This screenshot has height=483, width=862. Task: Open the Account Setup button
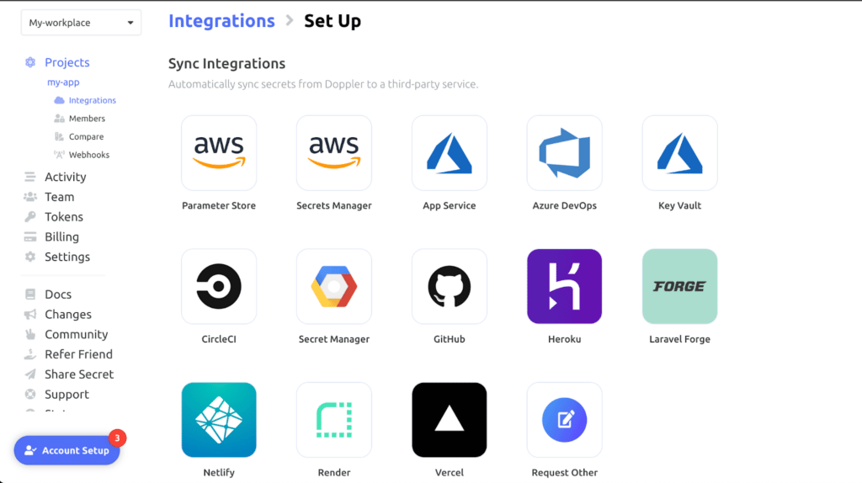[x=67, y=450]
